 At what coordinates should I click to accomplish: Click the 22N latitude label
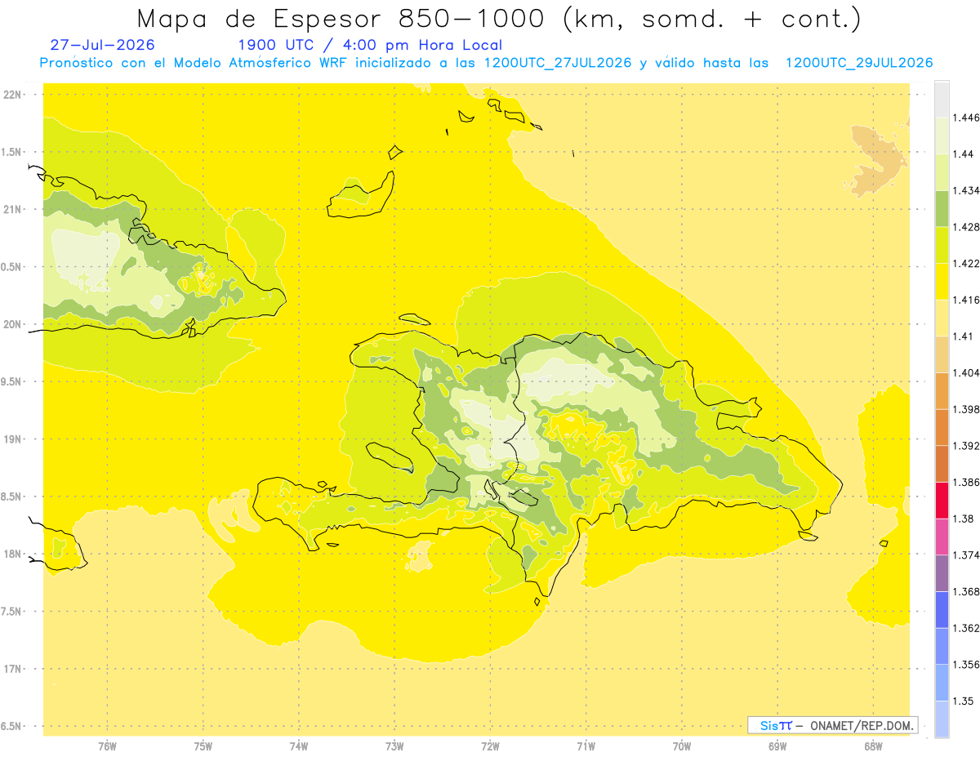pyautogui.click(x=12, y=95)
